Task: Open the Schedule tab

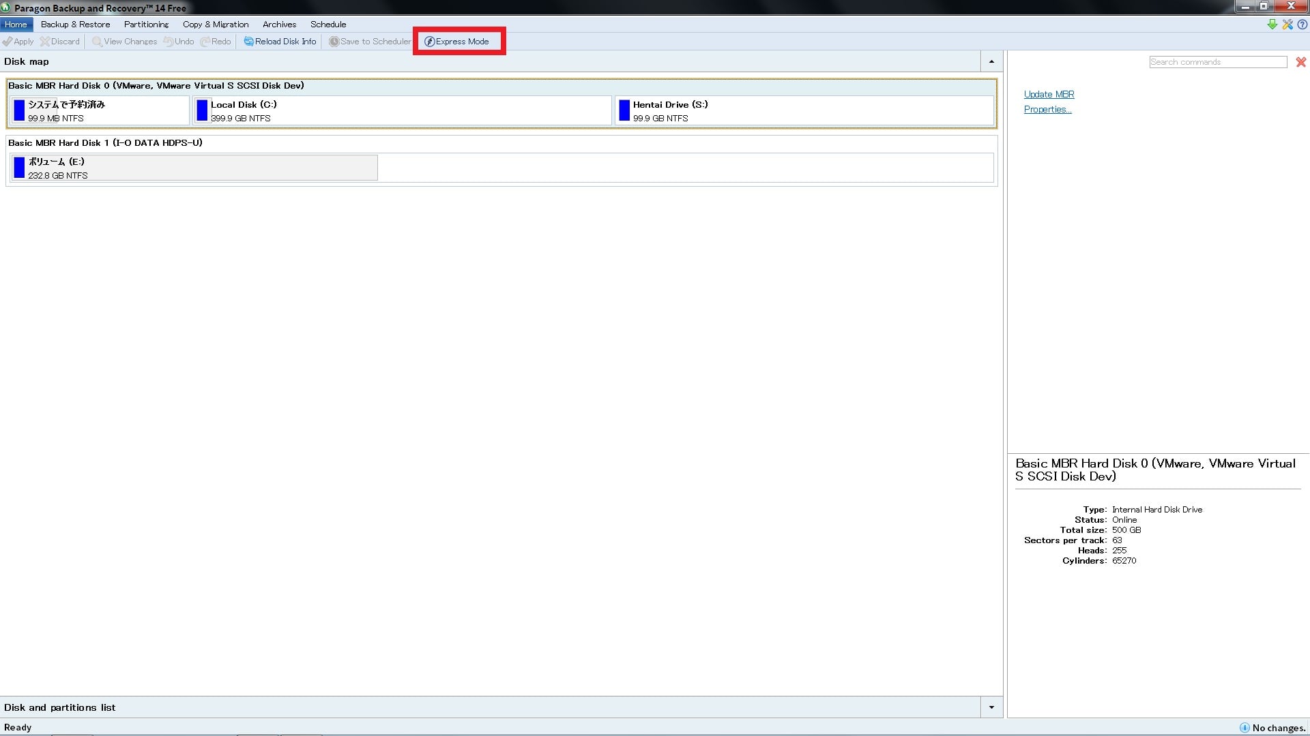Action: pyautogui.click(x=328, y=25)
